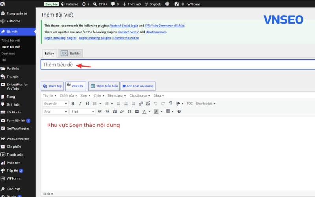Decrease indent in the editor
The width and height of the screenshot is (315, 197).
coord(100,112)
